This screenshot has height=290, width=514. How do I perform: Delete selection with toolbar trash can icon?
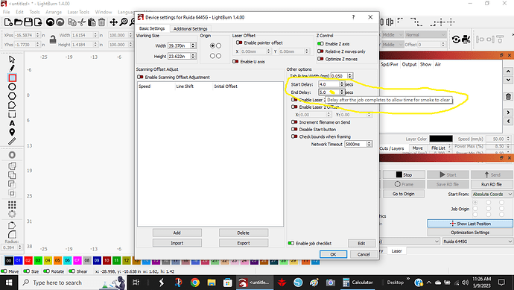tap(101, 22)
